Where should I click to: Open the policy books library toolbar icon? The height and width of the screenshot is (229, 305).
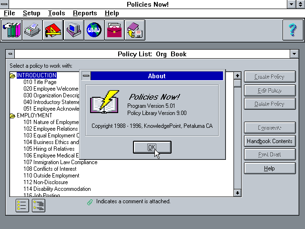(11, 30)
